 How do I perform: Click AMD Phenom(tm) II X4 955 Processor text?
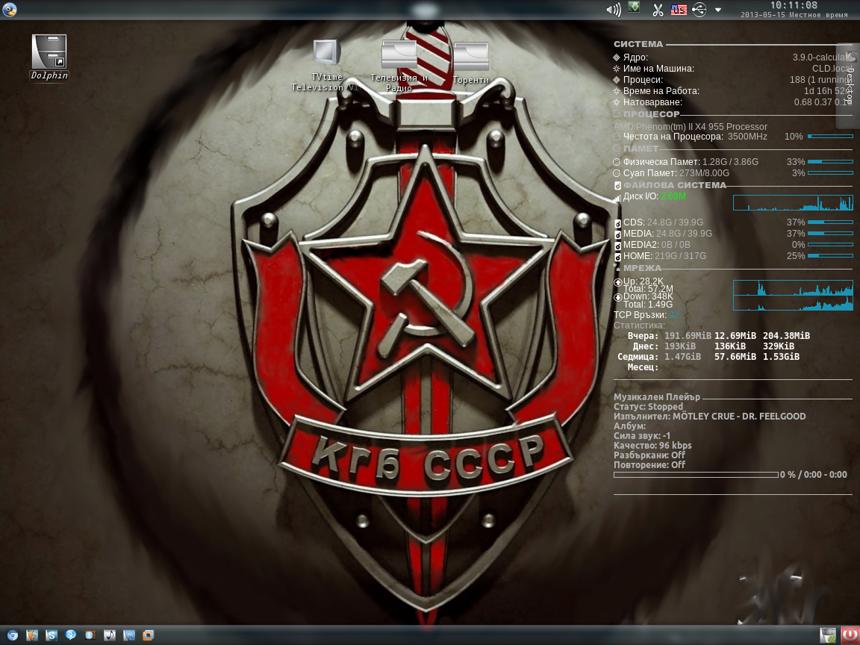[690, 126]
